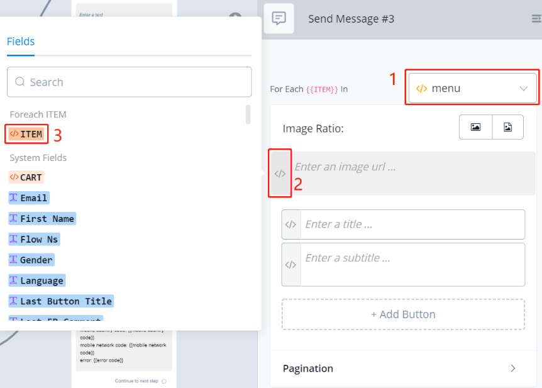Click the + Add Button area
Screen dimensions: 542x388
tap(403, 314)
